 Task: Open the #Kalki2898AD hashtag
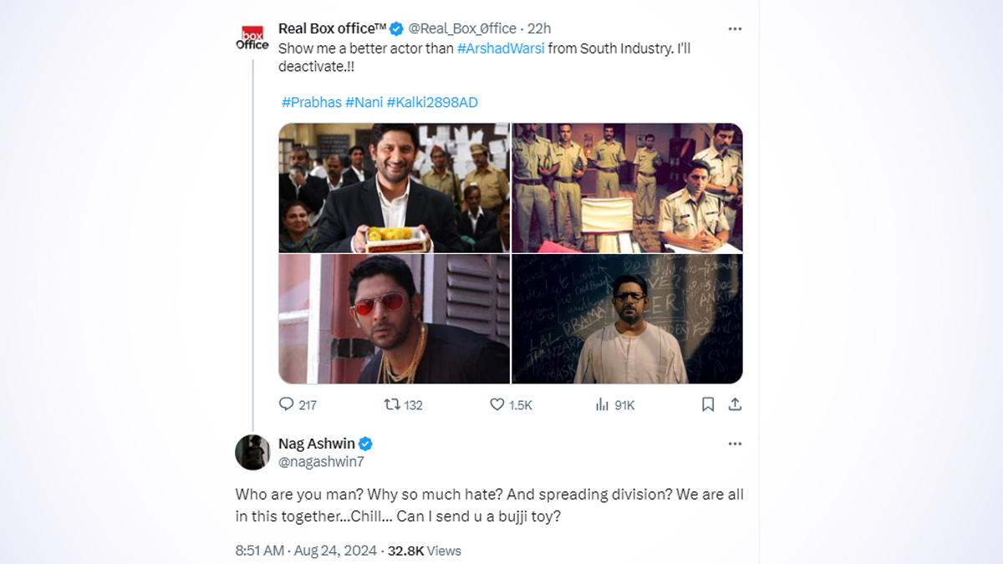click(432, 102)
